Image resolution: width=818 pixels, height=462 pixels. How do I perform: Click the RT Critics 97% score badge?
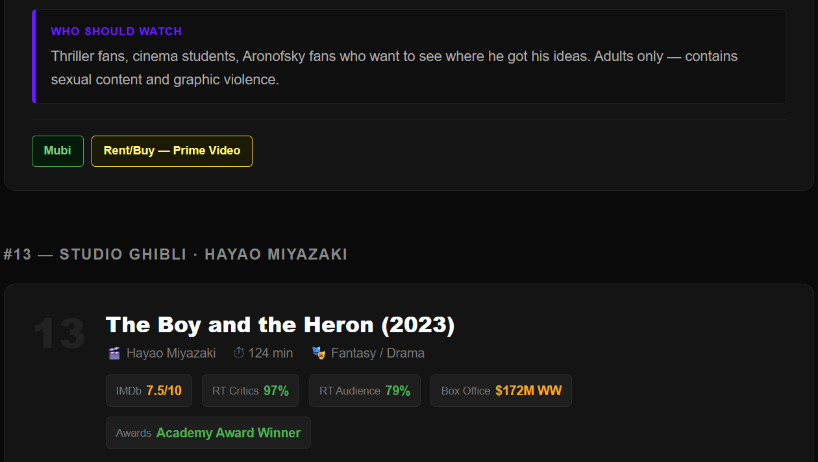point(250,390)
